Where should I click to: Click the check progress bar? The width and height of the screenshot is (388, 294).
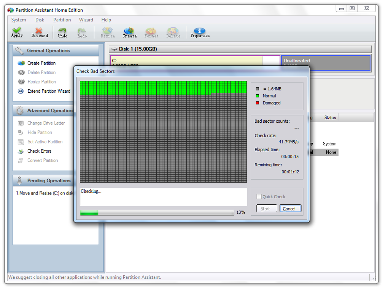click(x=156, y=213)
